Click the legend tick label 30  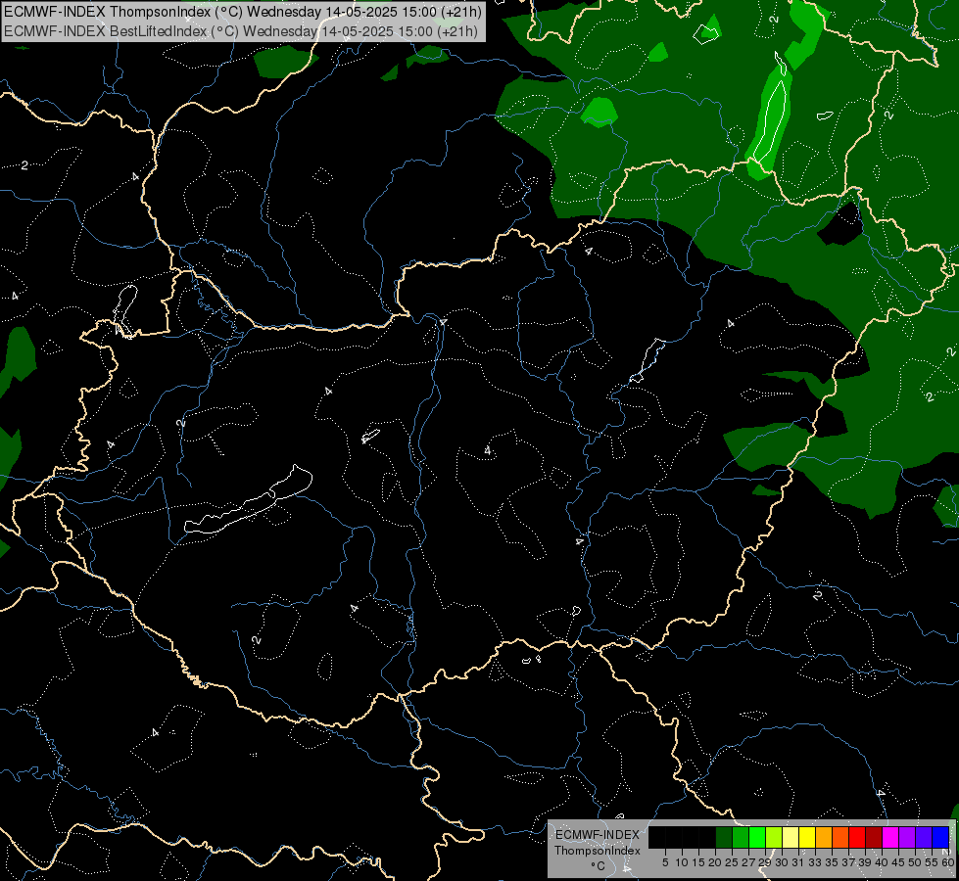click(x=782, y=862)
